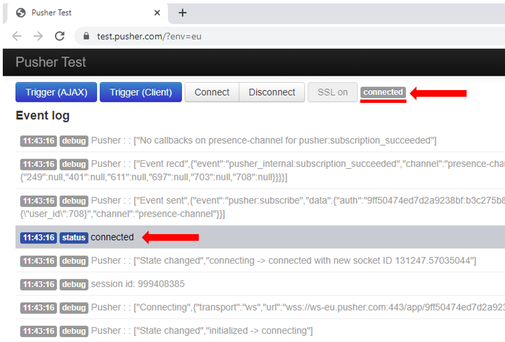Screen dimensions: 505x342
Task: Click the Event log heading
Action: click(42, 116)
